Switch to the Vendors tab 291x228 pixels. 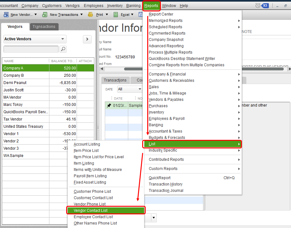[x=15, y=27]
